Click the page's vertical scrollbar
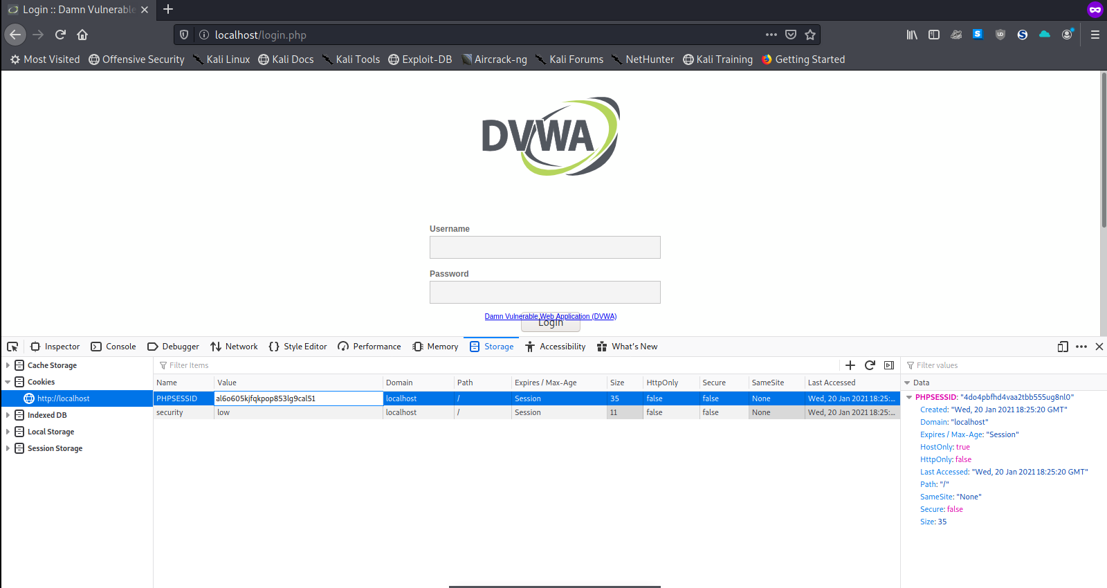Viewport: 1107px width, 588px height. click(1104, 149)
